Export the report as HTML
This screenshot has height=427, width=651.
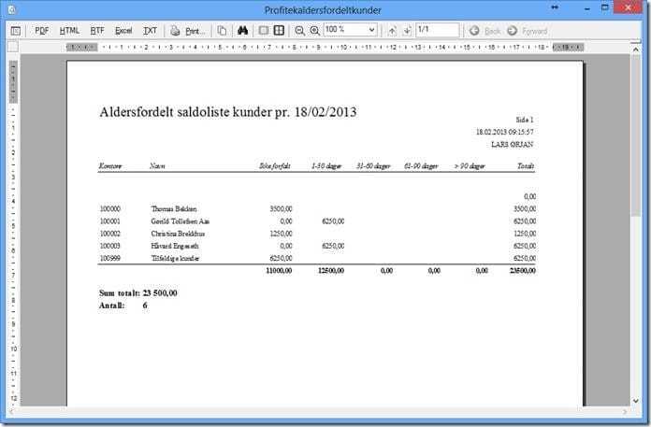tap(69, 31)
